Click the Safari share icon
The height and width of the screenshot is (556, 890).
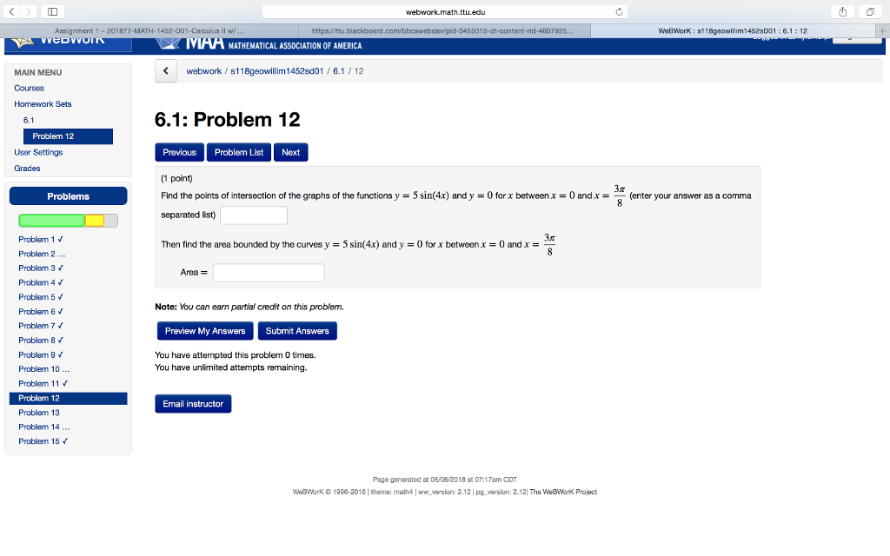(x=842, y=12)
